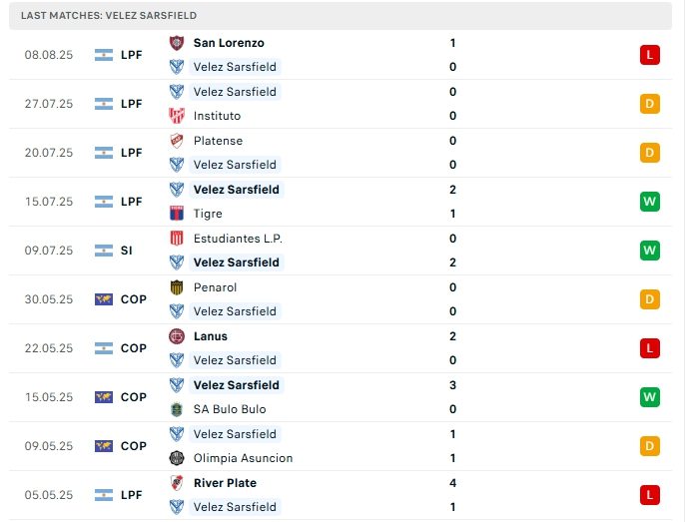Click the SA Bulo Bulo crest icon
The height and width of the screenshot is (522, 685).
coord(177,409)
